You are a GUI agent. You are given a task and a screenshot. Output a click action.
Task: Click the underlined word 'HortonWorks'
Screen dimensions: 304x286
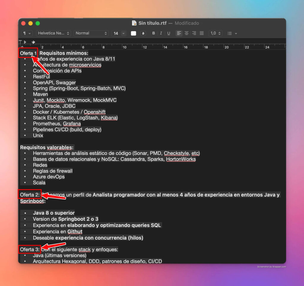tap(181, 159)
